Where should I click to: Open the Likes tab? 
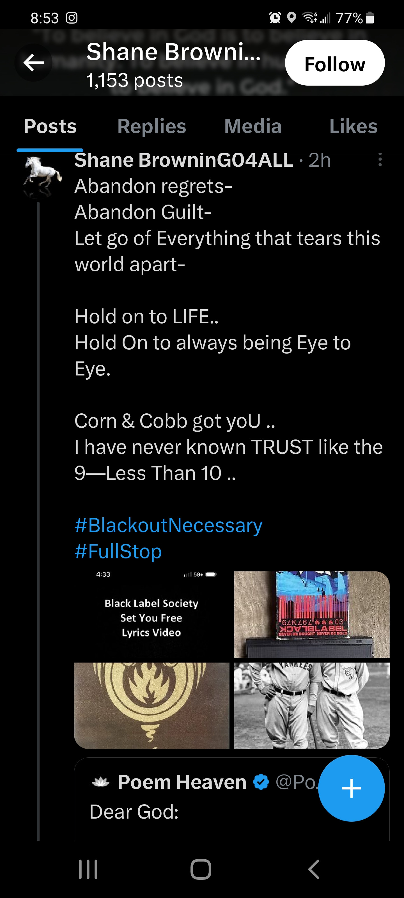point(353,126)
